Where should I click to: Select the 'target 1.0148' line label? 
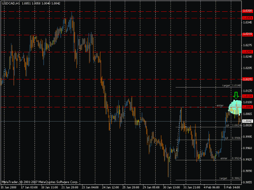click(232, 85)
